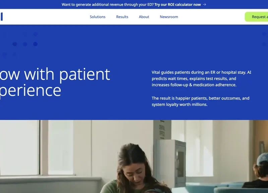
Task: Click the green Request button
Action: (x=256, y=17)
